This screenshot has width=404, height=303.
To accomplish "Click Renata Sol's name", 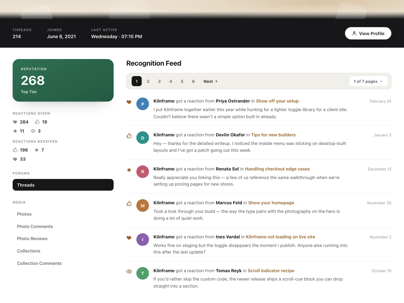I will coord(227,169).
